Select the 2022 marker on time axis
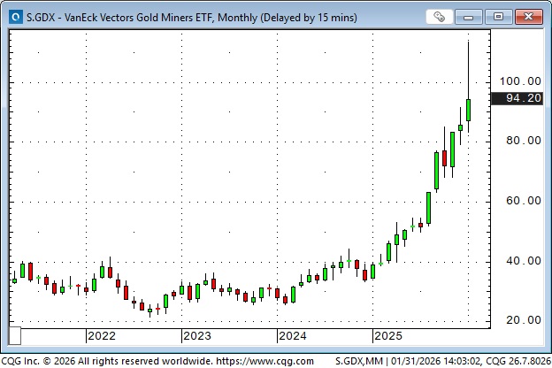 click(101, 336)
